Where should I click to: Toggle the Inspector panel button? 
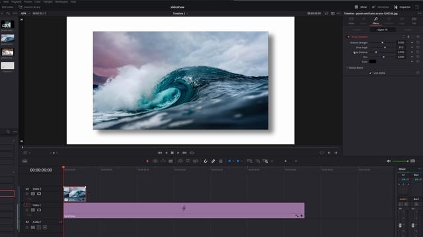[x=403, y=7]
